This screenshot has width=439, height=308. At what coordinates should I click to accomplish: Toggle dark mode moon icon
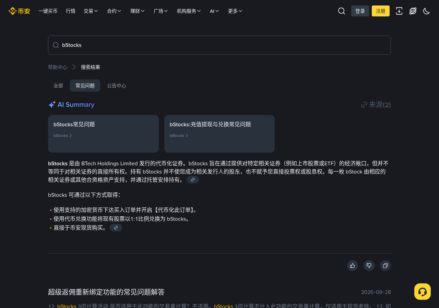click(x=427, y=11)
